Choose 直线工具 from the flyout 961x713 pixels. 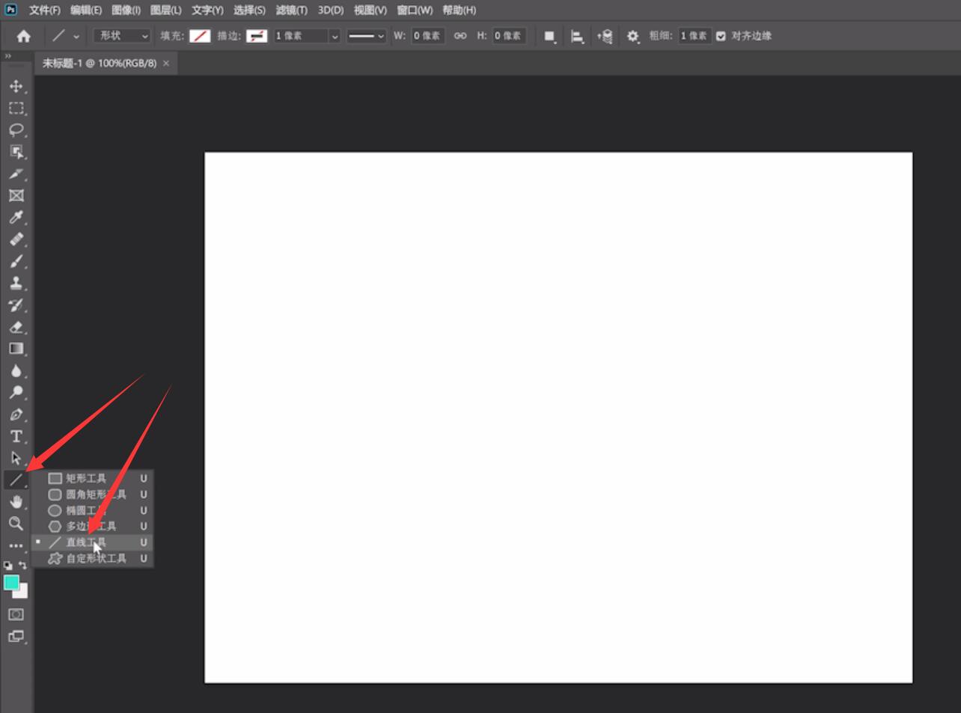[x=93, y=542]
